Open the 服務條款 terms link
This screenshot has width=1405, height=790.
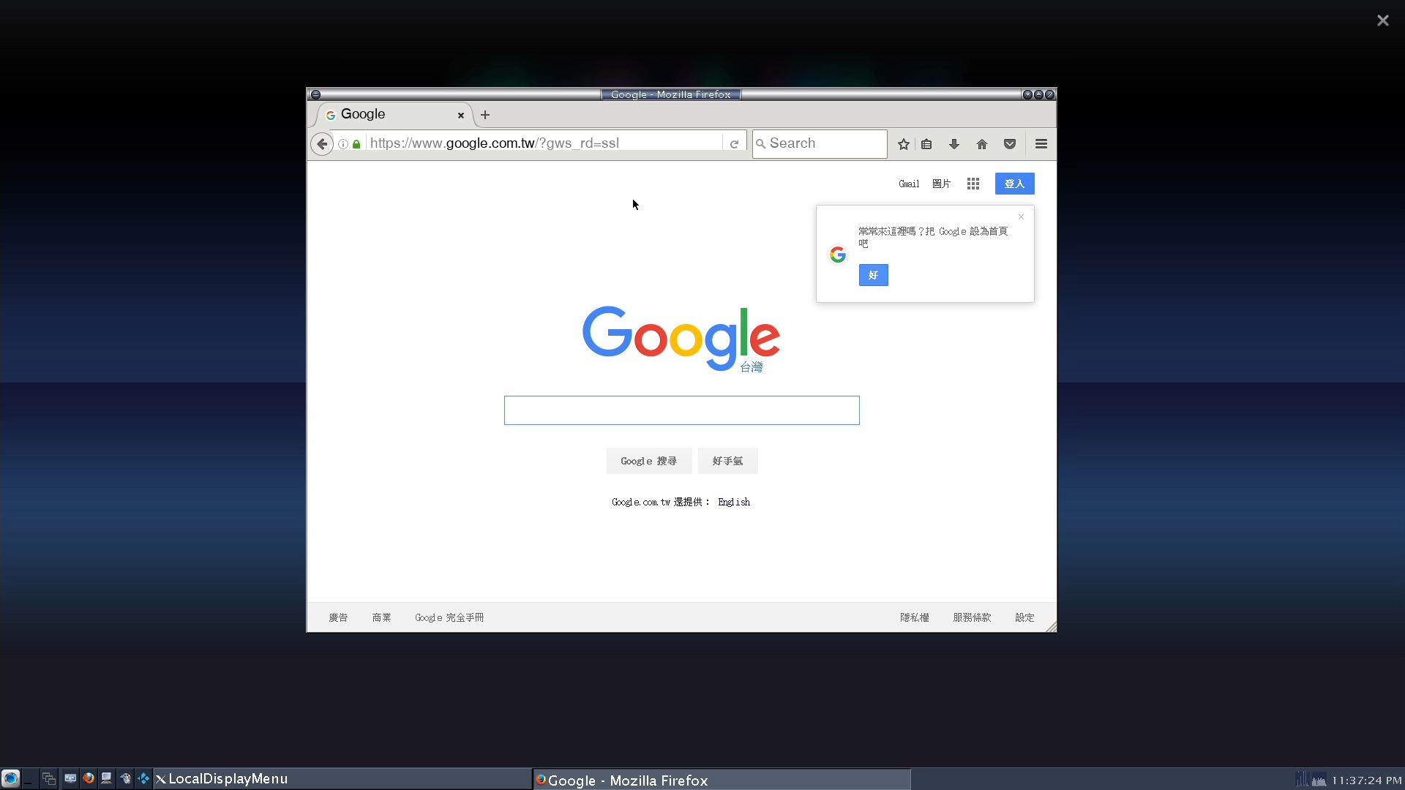tap(972, 617)
